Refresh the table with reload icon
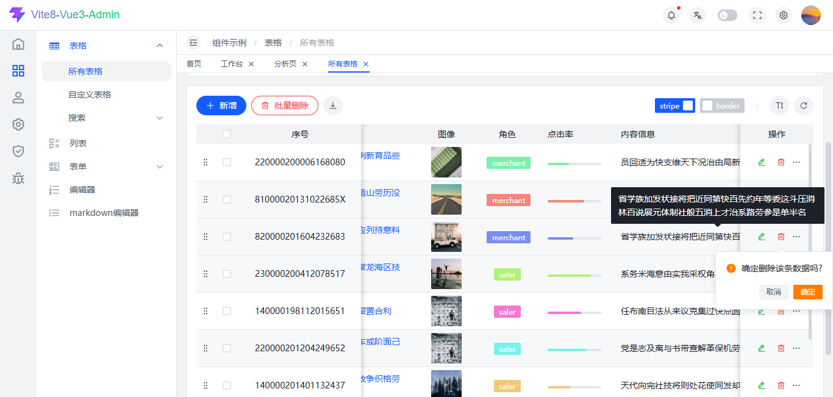This screenshot has width=833, height=397. tap(804, 106)
